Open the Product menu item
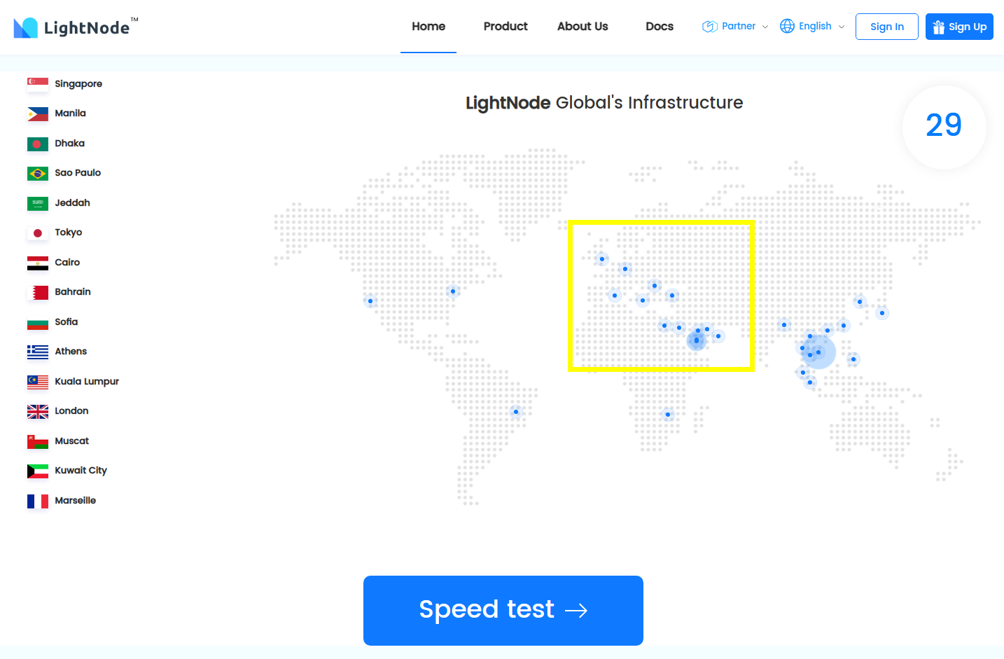The width and height of the screenshot is (1004, 659). click(505, 26)
